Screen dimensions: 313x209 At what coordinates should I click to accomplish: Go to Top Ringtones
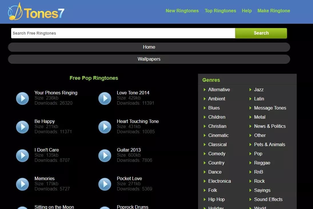(220, 11)
